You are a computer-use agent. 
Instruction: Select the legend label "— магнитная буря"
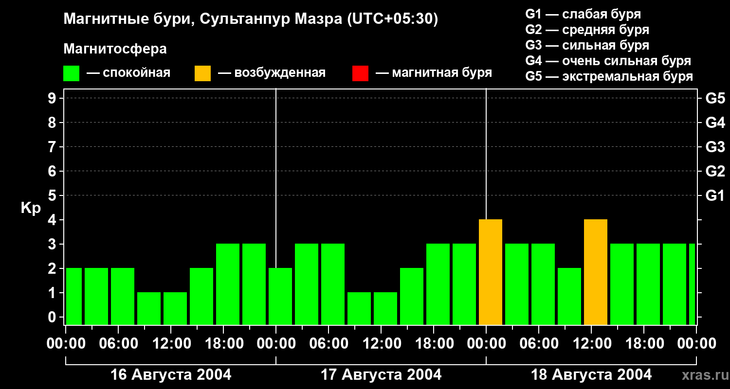(434, 73)
